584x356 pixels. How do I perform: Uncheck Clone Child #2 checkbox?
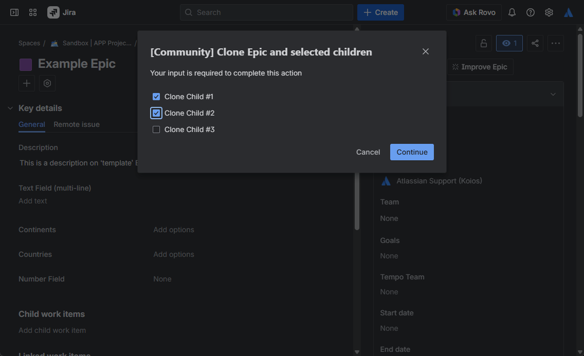click(156, 113)
